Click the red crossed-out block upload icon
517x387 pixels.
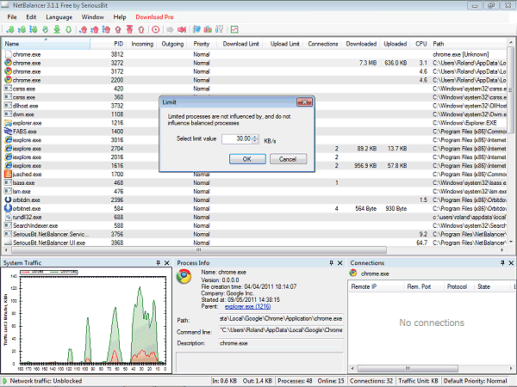[x=118, y=29]
